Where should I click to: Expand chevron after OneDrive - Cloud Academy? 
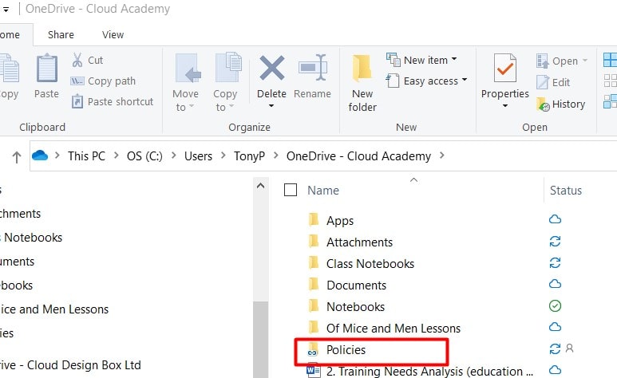coord(442,156)
